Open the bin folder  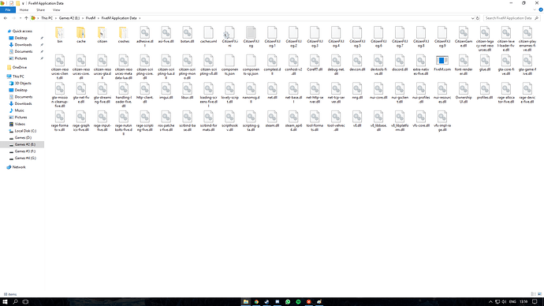(x=60, y=35)
